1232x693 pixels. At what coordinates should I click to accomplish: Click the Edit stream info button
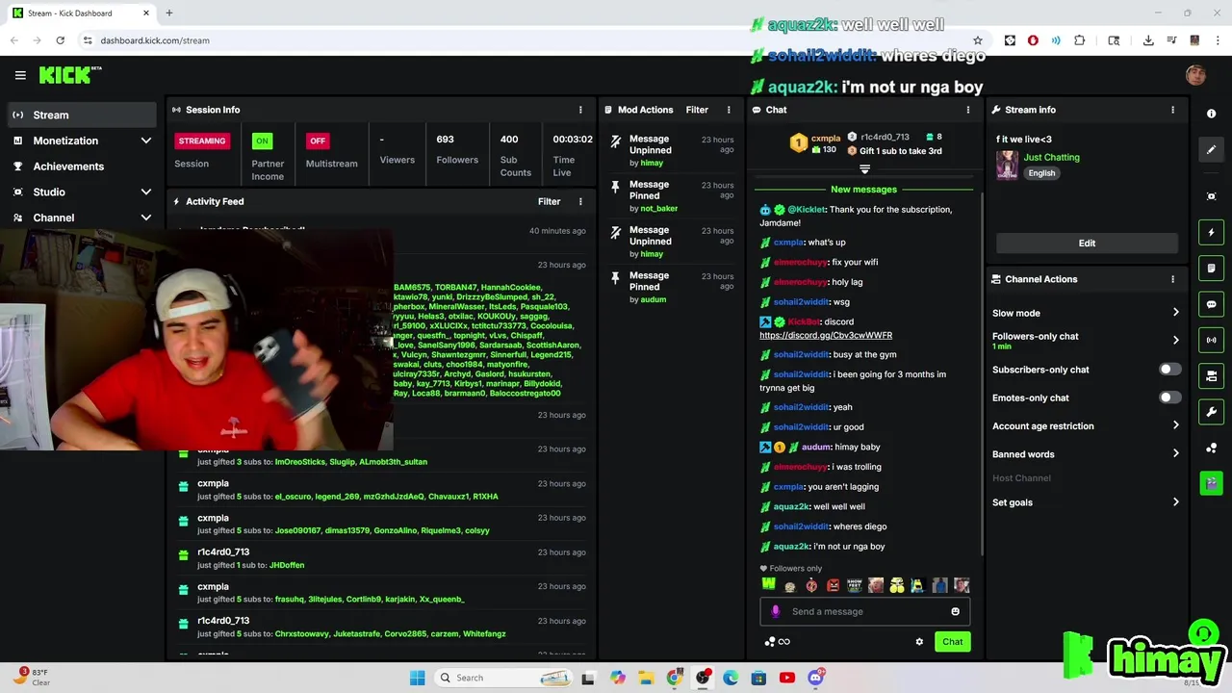pos(1087,244)
